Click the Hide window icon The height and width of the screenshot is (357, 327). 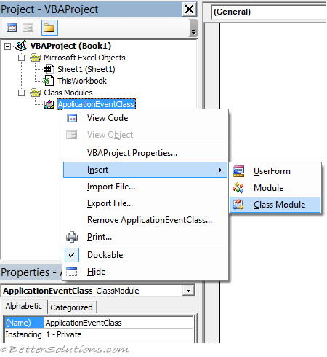point(72,272)
